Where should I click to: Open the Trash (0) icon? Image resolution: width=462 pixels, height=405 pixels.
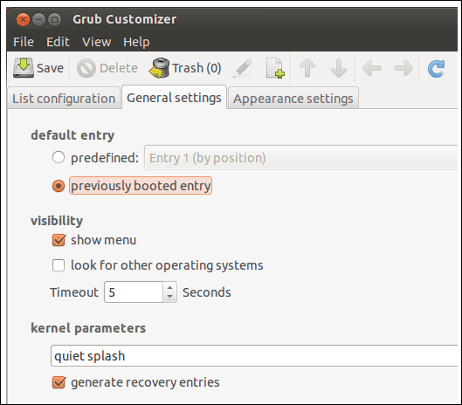(x=160, y=68)
